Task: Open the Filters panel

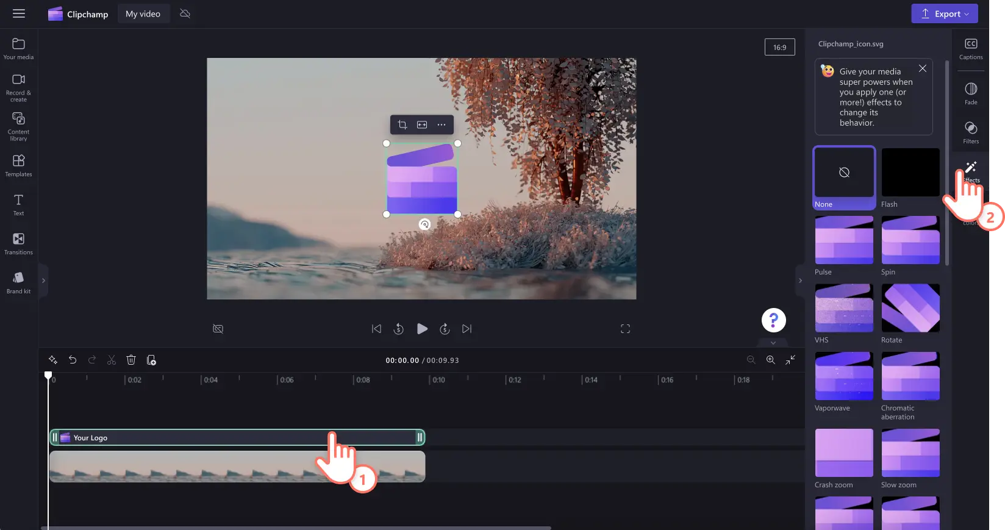Action: [x=971, y=133]
